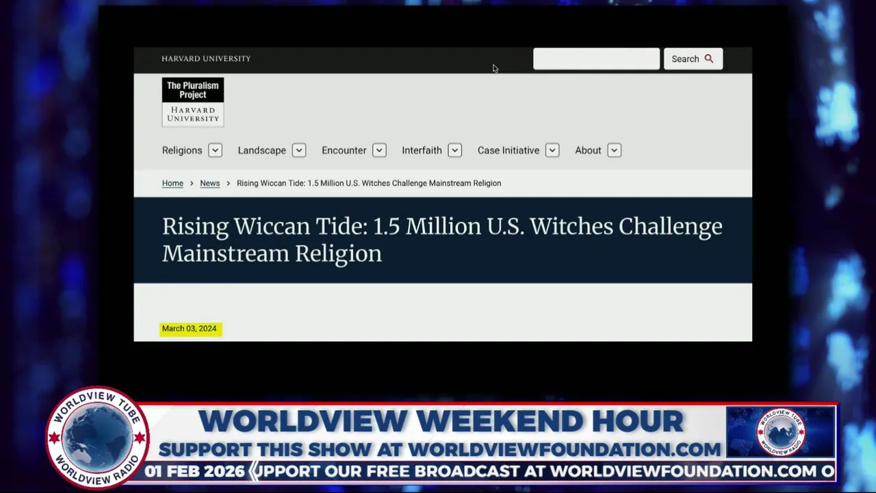Viewport: 876px width, 493px height.
Task: Click the highlighted date March 03, 2024
Action: (190, 329)
